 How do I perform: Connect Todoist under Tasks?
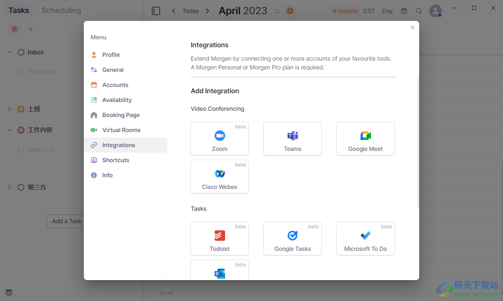tap(220, 238)
